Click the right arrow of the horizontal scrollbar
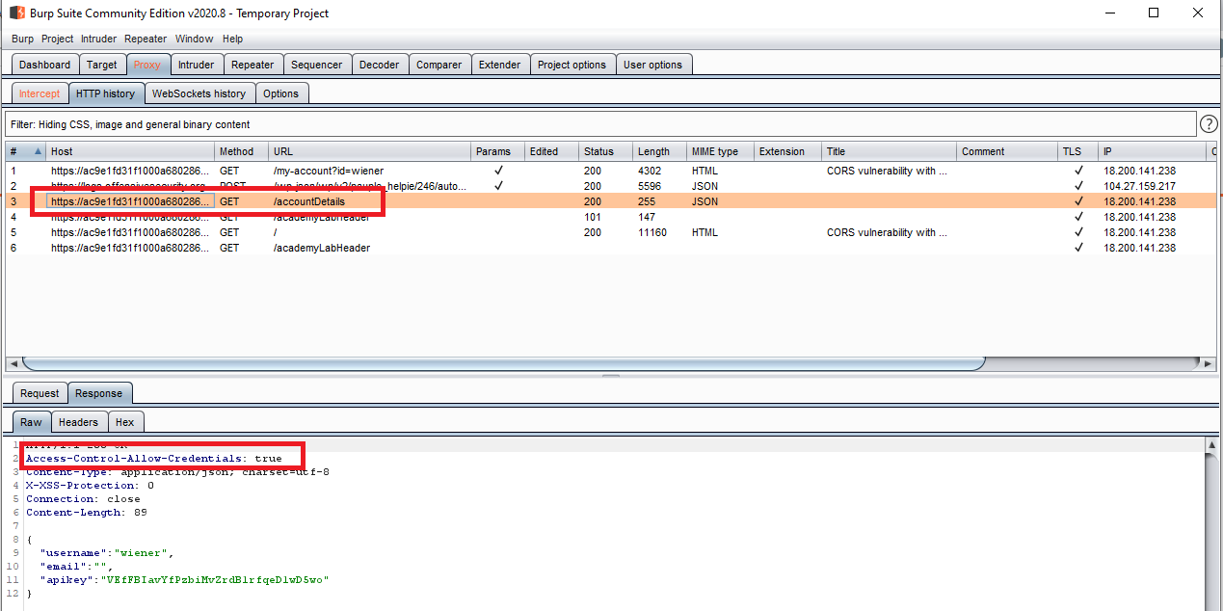Screen dimensions: 1223x611 (1209, 363)
